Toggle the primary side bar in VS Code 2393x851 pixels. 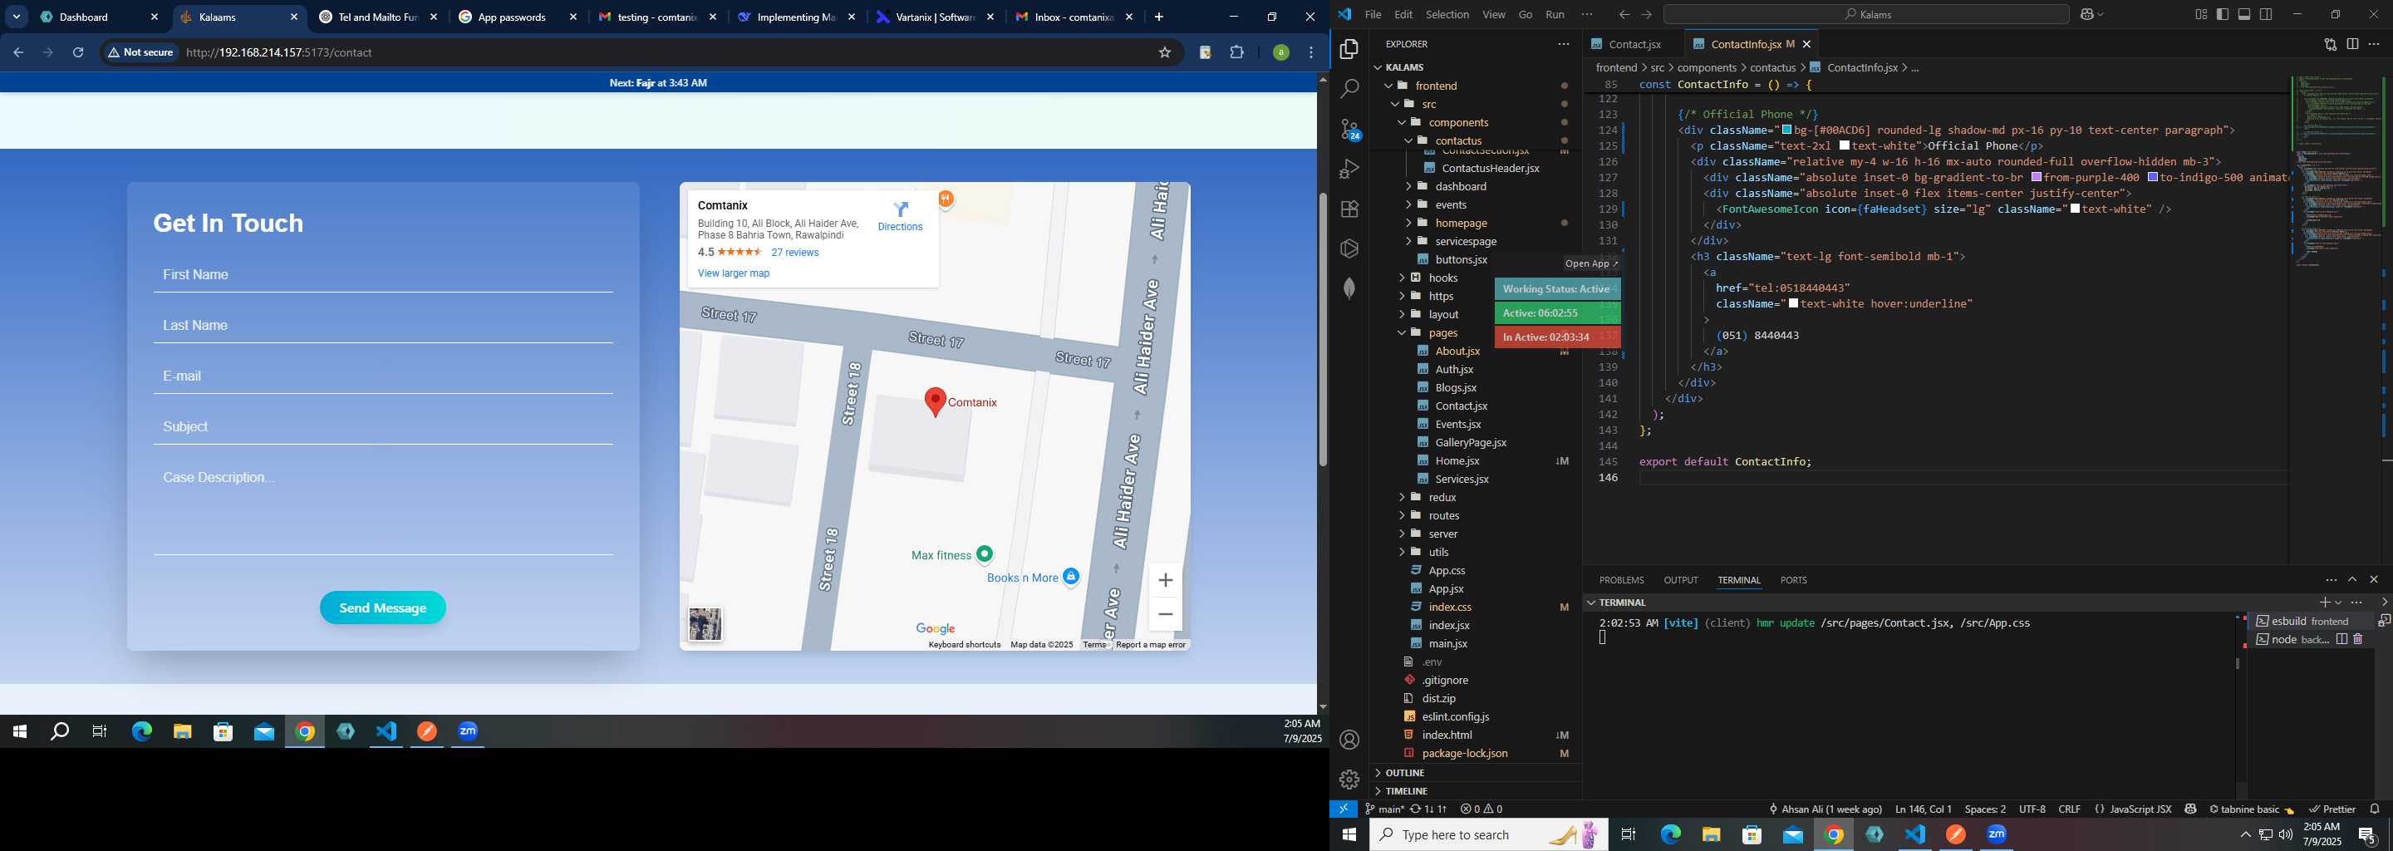[x=2222, y=15]
